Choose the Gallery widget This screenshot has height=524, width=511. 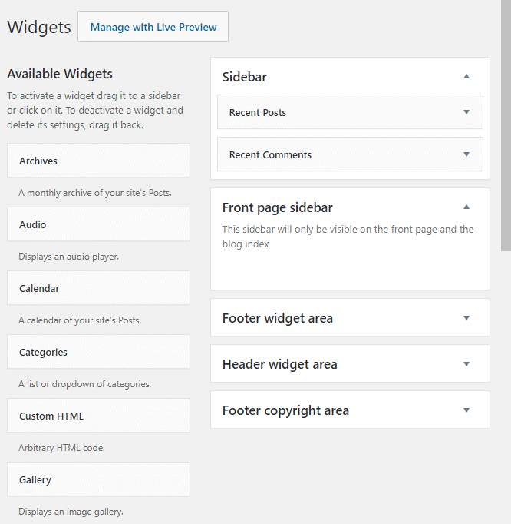coord(98,479)
